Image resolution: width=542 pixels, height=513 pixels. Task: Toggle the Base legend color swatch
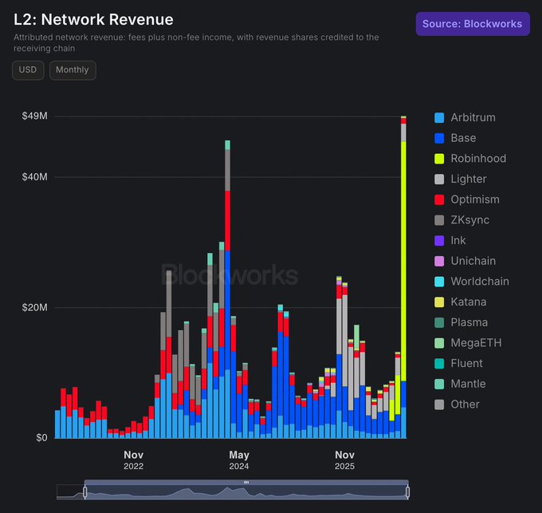[439, 138]
